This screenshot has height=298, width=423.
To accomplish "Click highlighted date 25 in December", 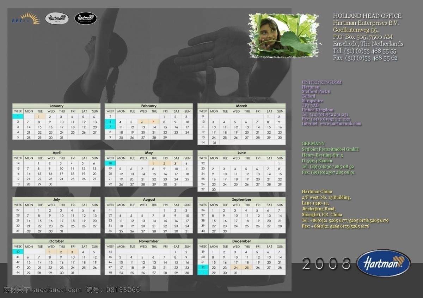I will (247, 267).
